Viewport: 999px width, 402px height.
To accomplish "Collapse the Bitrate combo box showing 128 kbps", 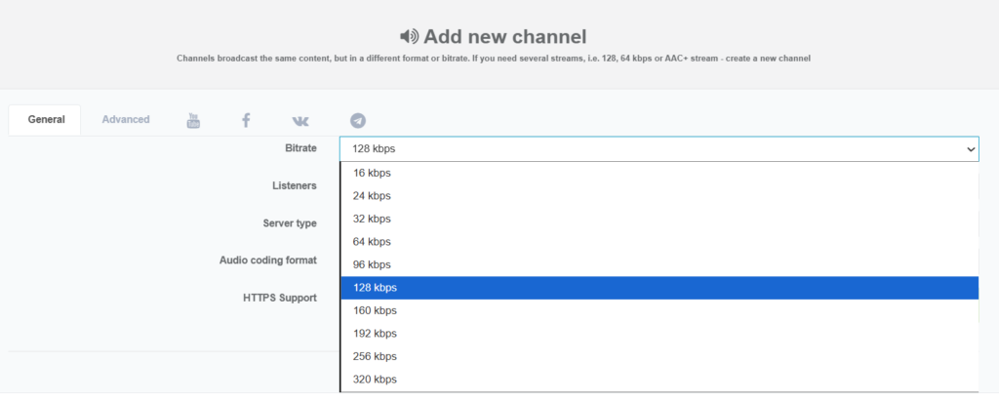I will coord(659,149).
